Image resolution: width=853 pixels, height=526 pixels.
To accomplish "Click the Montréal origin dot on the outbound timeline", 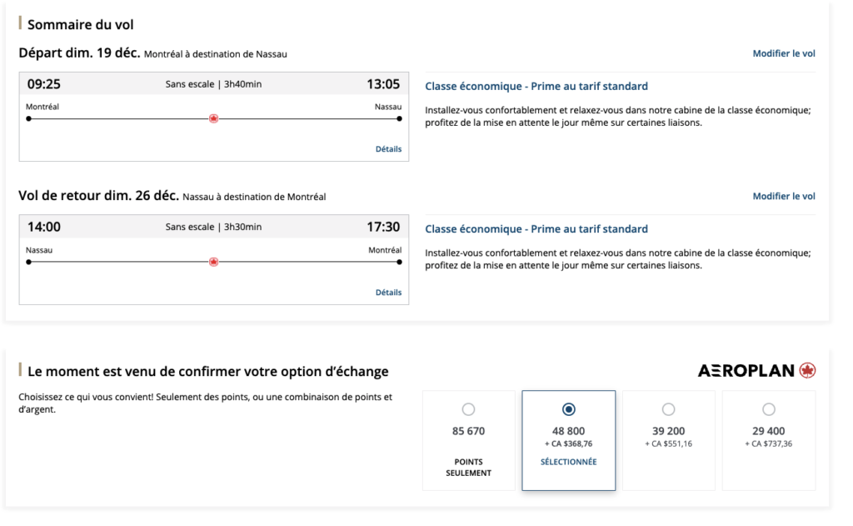I will pyautogui.click(x=28, y=119).
